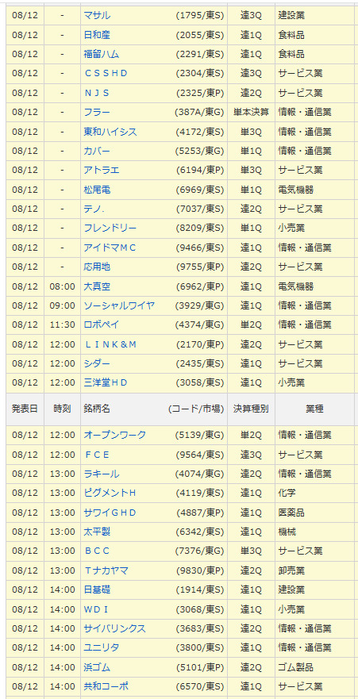Click the サワイＧＨＤ link

pos(110,513)
